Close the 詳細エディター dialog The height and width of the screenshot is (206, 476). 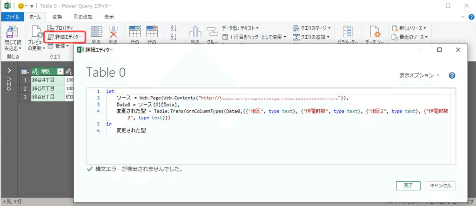click(x=458, y=50)
